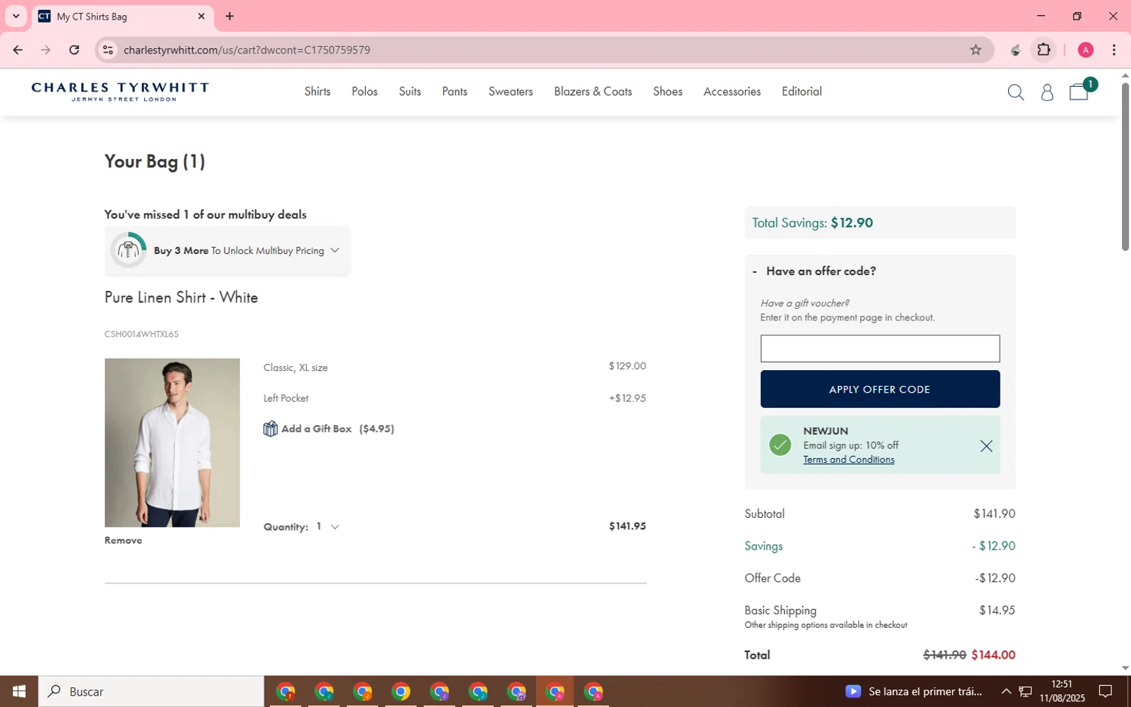Click the 'Your Bag (1)' heading
The image size is (1131, 707).
(x=155, y=161)
